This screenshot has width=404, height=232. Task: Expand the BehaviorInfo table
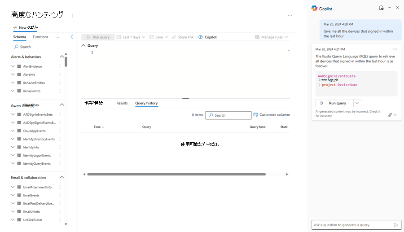tap(13, 91)
